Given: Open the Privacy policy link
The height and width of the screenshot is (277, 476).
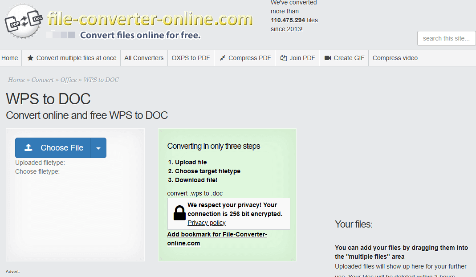Looking at the screenshot, I should [206, 223].
